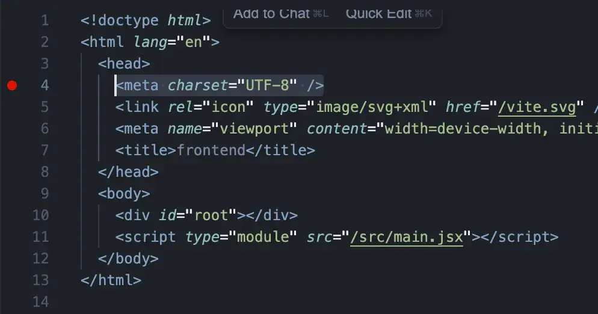
Task: Click line number 13 in gutter
Action: [41, 280]
